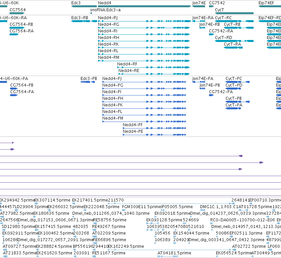
Task: Open transcript Nedd4-RE
Action: [129, 71]
